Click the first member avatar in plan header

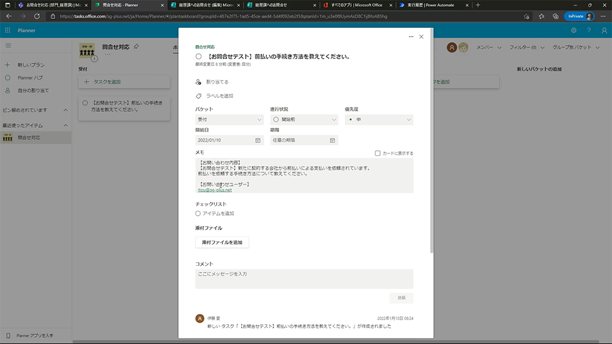pos(452,48)
